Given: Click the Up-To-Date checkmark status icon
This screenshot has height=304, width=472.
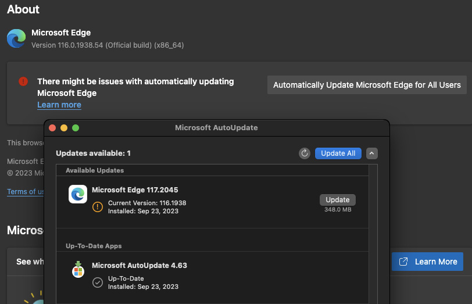Looking at the screenshot, I should tap(98, 282).
